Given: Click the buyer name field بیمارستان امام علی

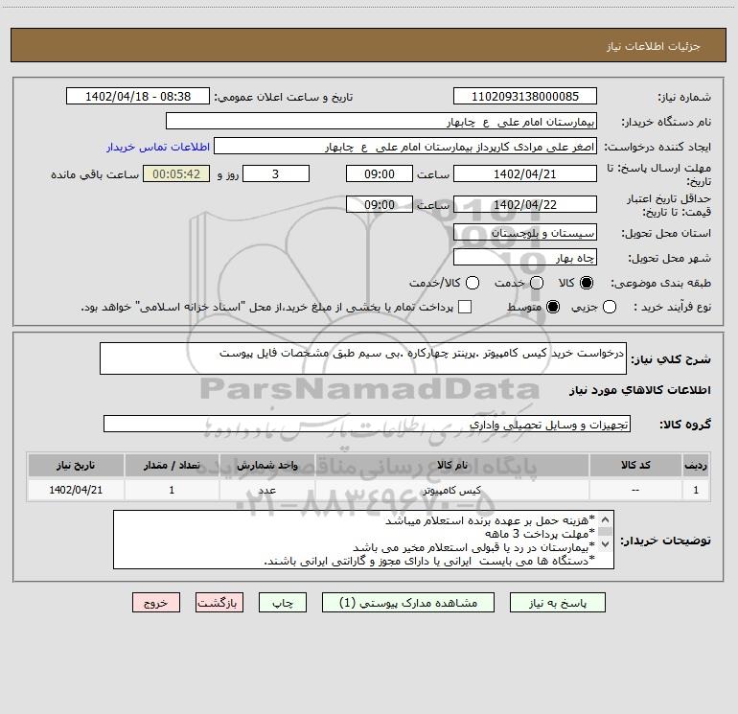Looking at the screenshot, I should coord(381,122).
